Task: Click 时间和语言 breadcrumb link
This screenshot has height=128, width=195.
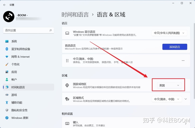Action: pos(75,15)
